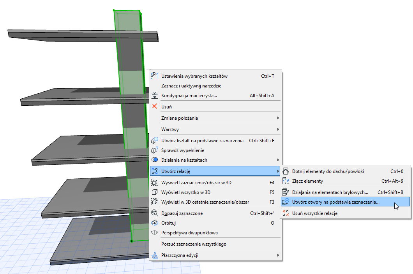Choose Usuń from the context menu
Image resolution: width=413 pixels, height=274 pixels.
point(215,106)
